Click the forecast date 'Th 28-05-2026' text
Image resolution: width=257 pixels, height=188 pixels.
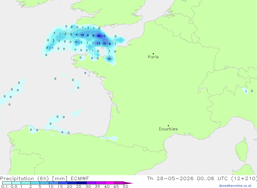pyautogui.click(x=170, y=178)
